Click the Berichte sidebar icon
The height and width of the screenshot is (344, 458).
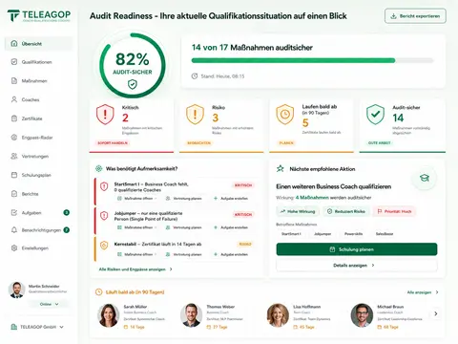click(x=14, y=194)
